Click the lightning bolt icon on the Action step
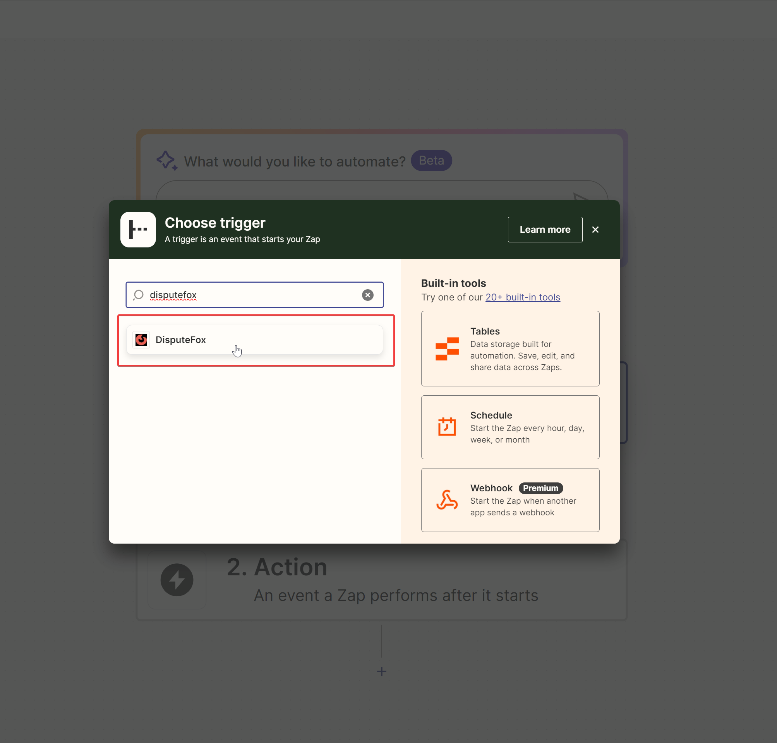Viewport: 777px width, 743px height. coord(177,580)
